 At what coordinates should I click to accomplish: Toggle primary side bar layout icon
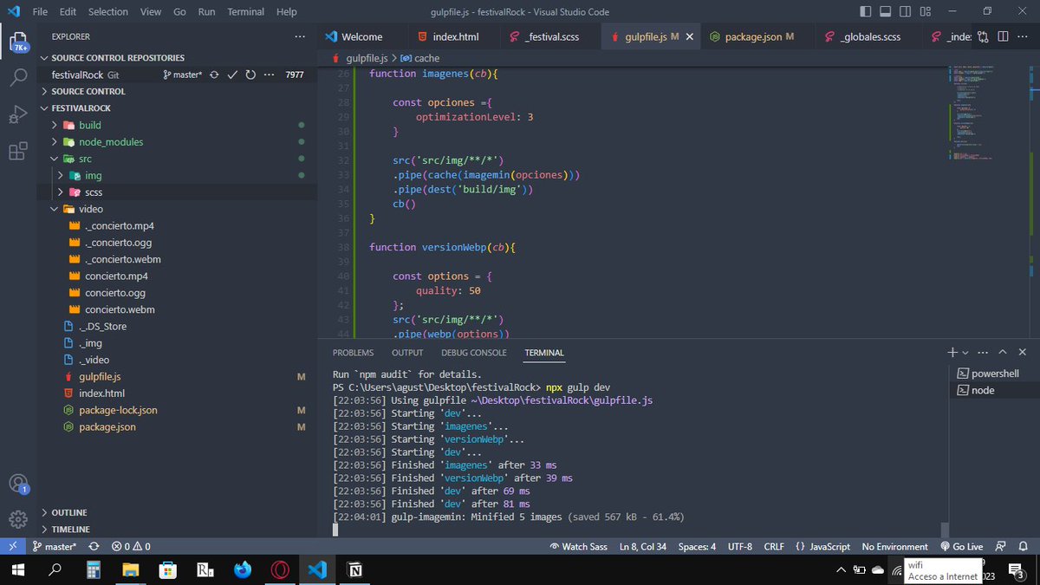tap(866, 12)
